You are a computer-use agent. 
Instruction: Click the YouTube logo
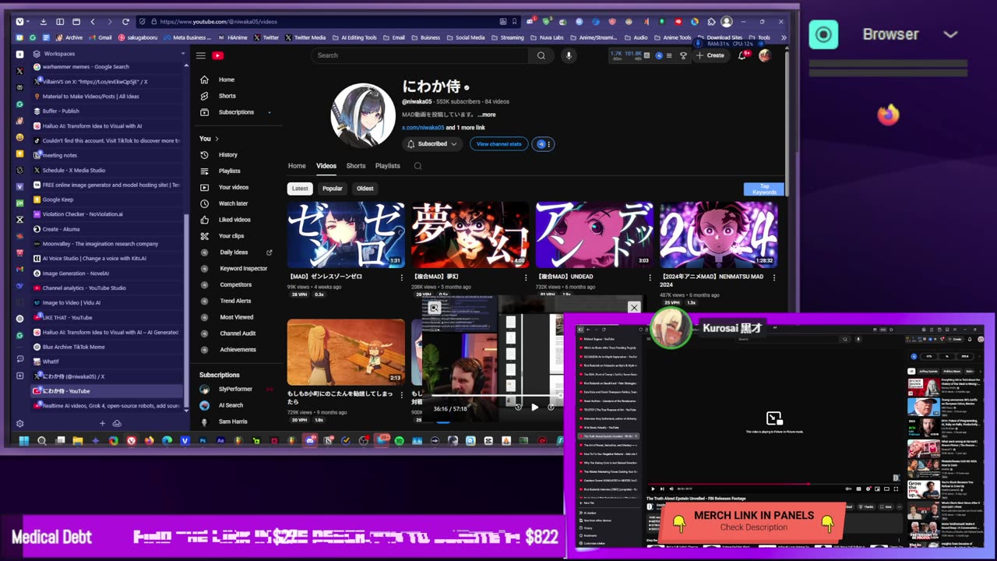(x=218, y=55)
